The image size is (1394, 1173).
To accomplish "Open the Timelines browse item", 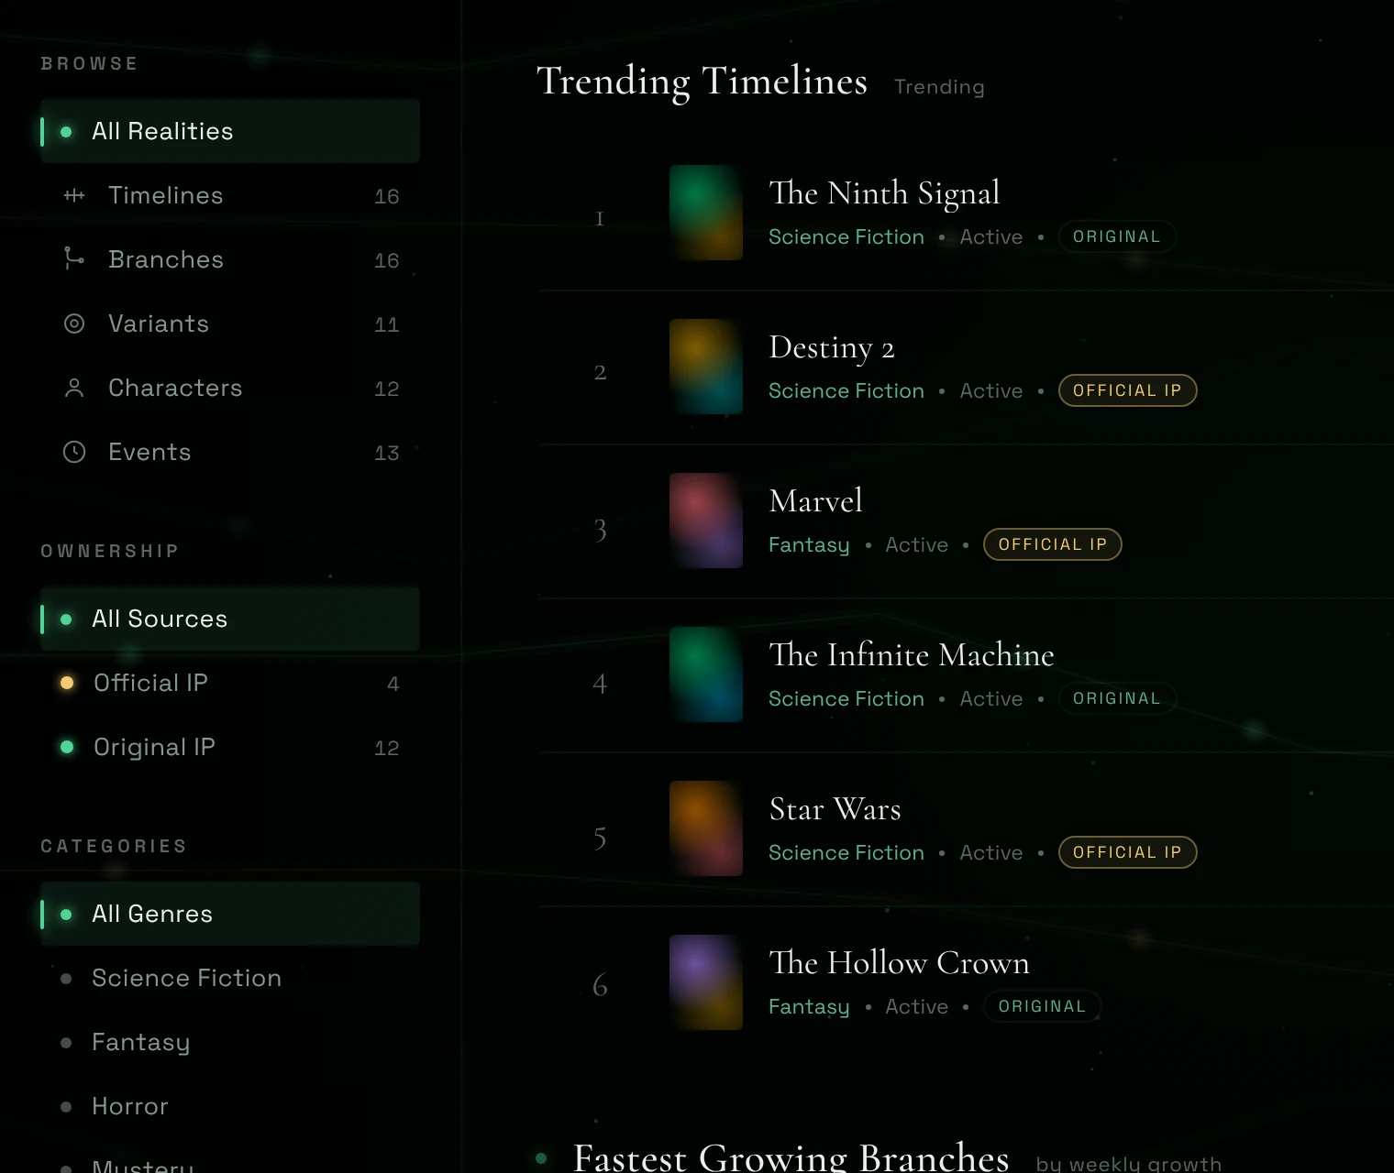I will point(230,195).
